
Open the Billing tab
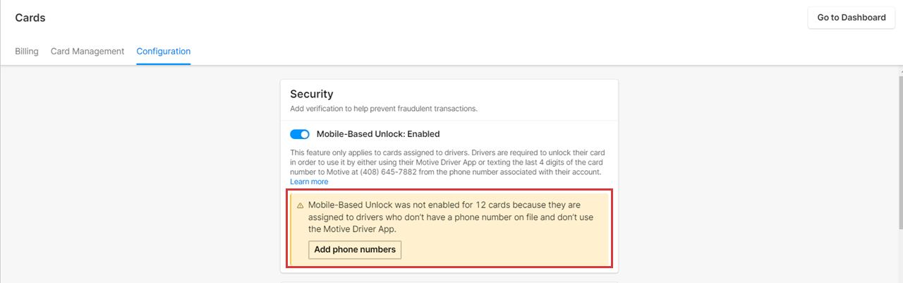27,52
